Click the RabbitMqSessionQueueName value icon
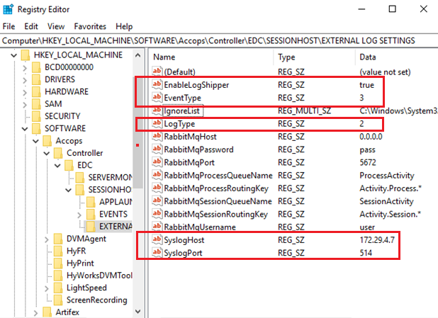Screen dimensions: 438x318 tap(157, 201)
